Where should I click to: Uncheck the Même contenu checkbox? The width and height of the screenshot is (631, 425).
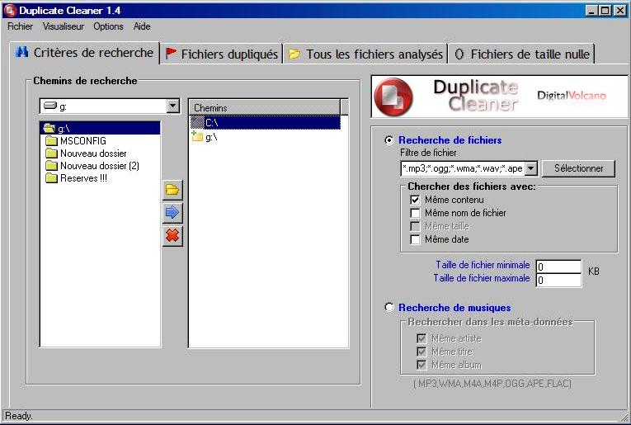click(415, 200)
